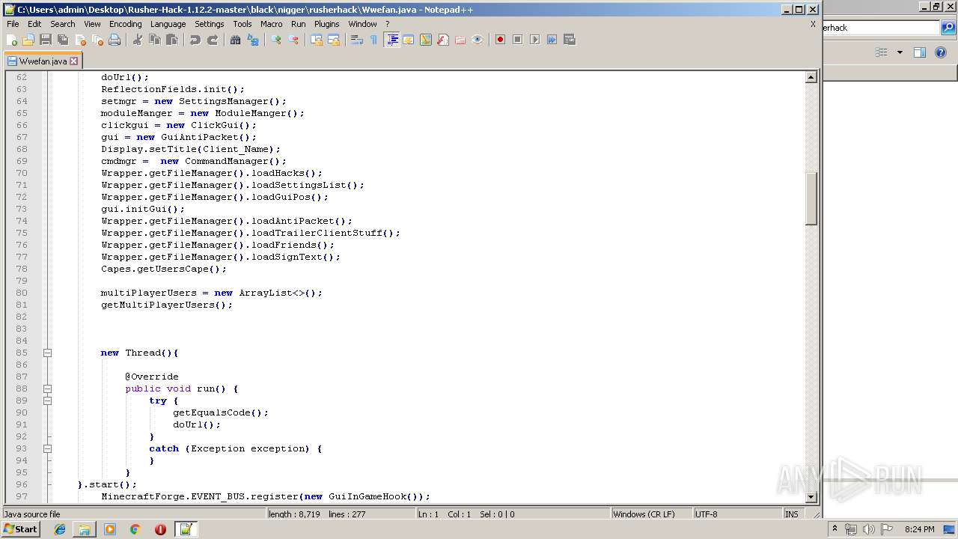
Task: Click the Zoom In toolbar icon
Action: tap(276, 40)
